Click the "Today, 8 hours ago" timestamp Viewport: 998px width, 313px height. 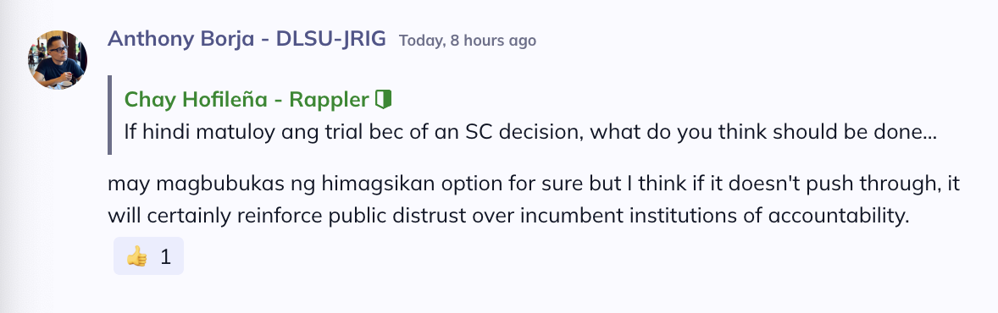[x=467, y=41]
